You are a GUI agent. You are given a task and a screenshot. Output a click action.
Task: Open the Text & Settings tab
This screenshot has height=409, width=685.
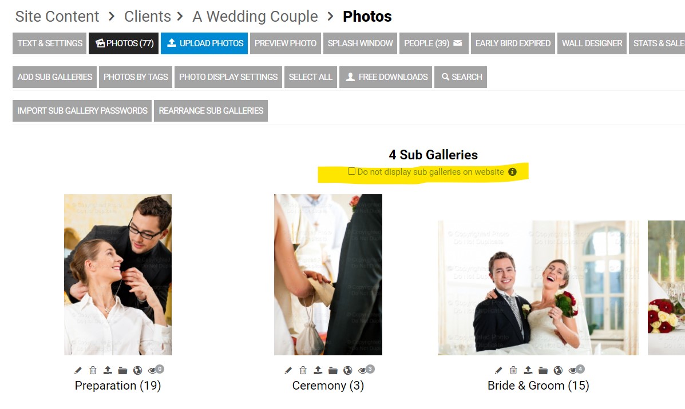pyautogui.click(x=50, y=43)
